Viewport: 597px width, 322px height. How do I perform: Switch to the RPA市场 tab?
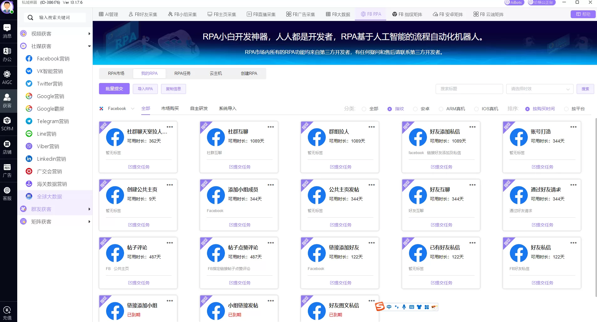click(x=116, y=73)
